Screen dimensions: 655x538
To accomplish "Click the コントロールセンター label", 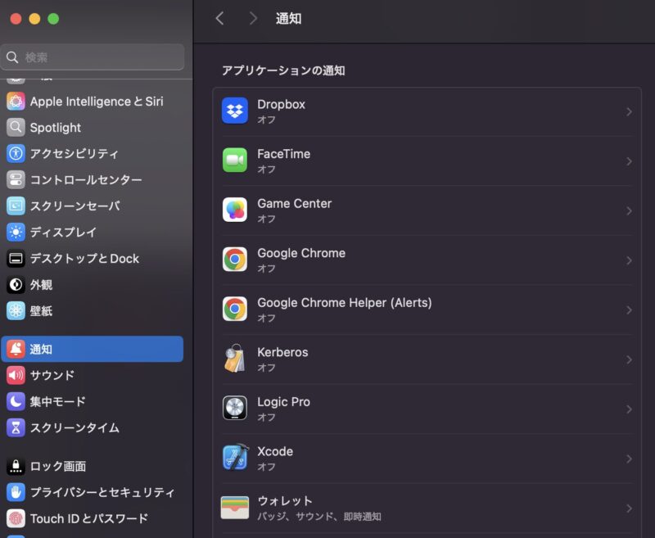I will [x=86, y=180].
